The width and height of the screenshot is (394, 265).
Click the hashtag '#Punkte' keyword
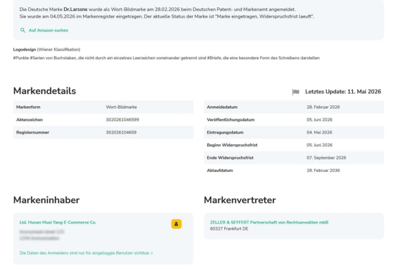(x=21, y=58)
